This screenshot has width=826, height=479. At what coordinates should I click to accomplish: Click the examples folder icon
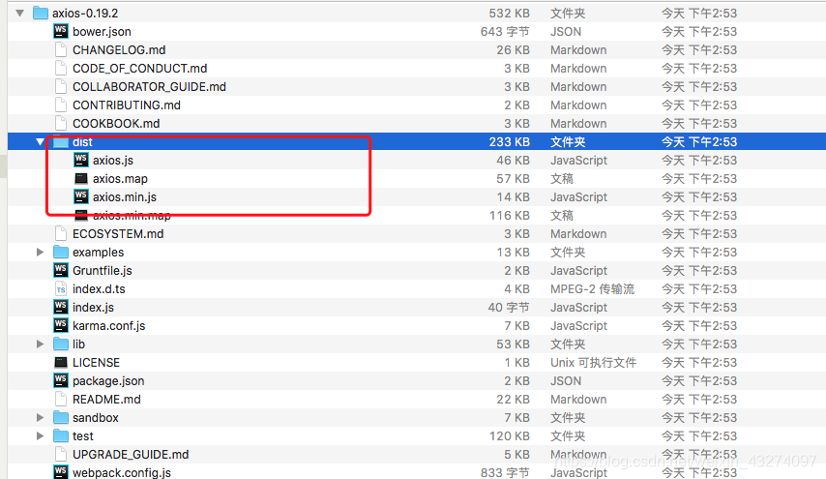(x=61, y=252)
